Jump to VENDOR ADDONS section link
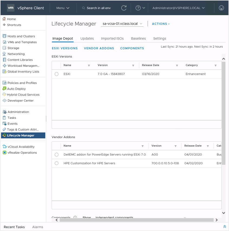The image size is (229, 231). coord(99,48)
